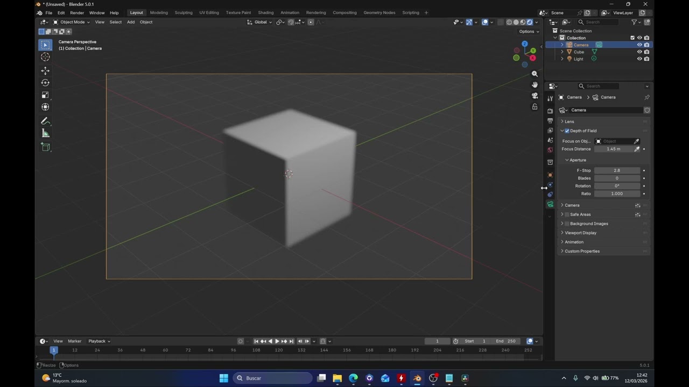
Task: Enable the Safe Areas checkbox
Action: pyautogui.click(x=567, y=214)
